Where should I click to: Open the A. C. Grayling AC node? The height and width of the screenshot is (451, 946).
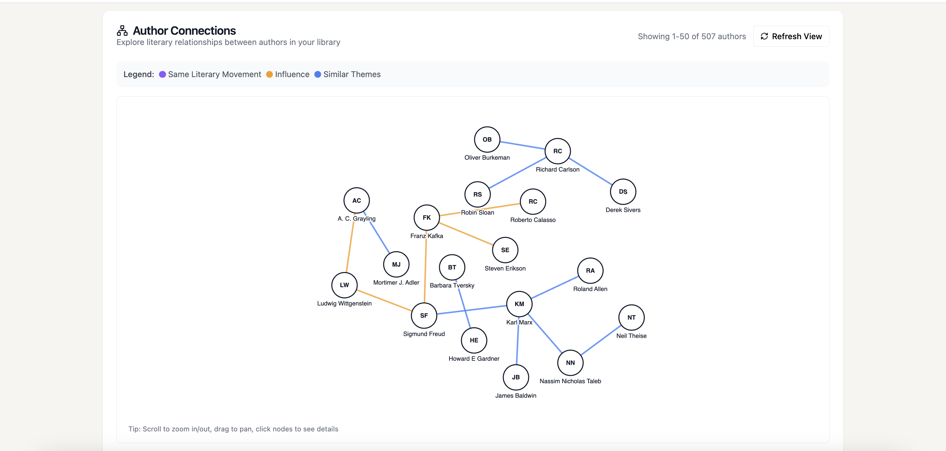(357, 200)
